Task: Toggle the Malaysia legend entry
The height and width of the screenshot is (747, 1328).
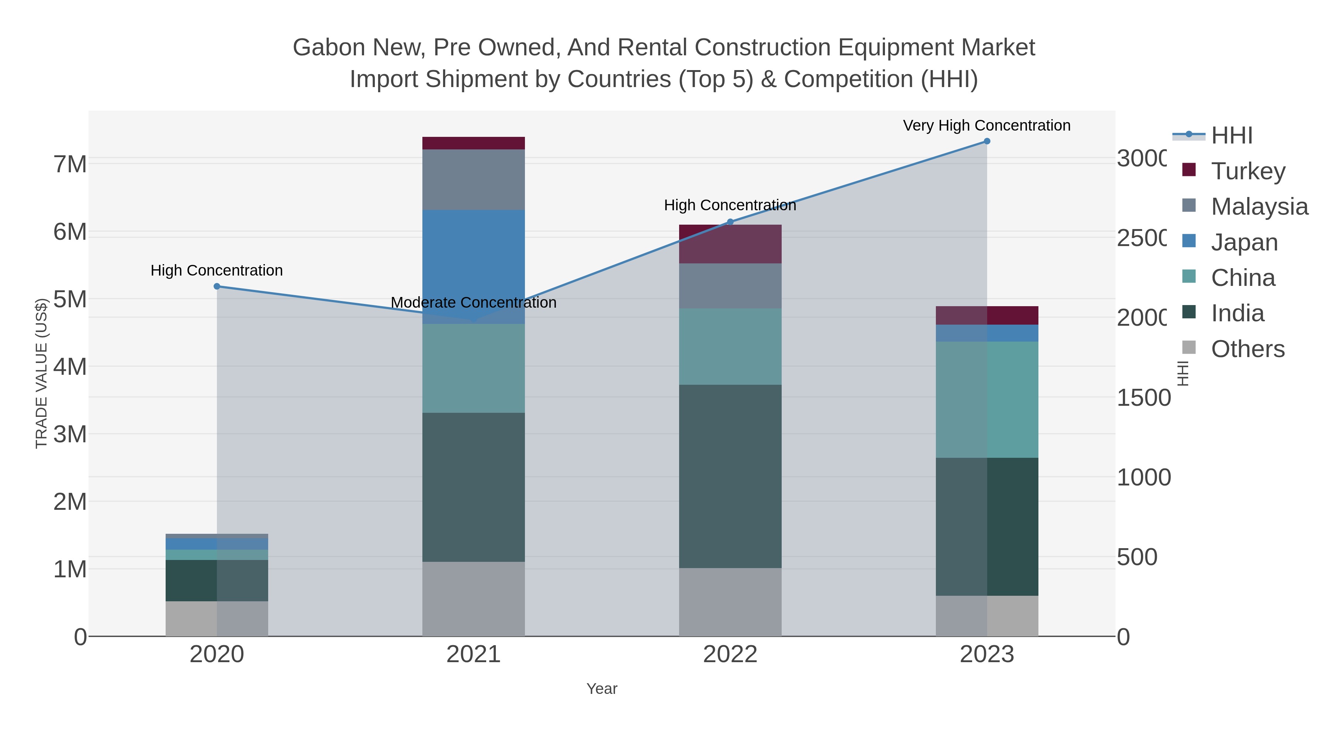Action: click(1245, 206)
